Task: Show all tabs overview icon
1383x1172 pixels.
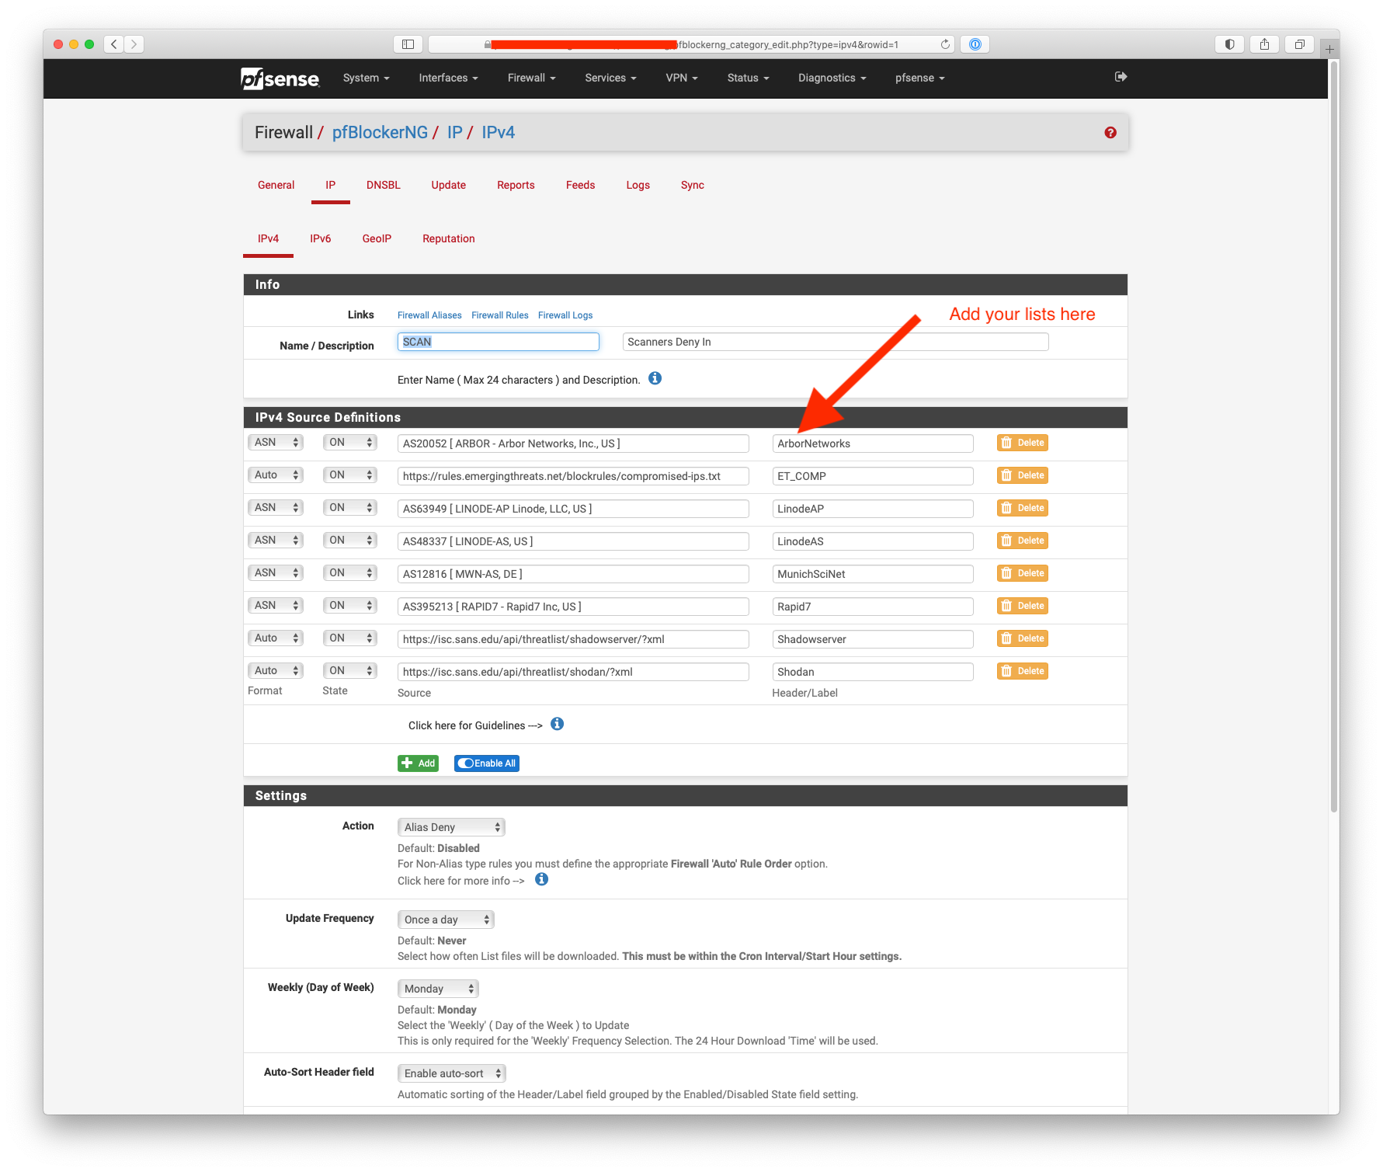Action: 1299,44
